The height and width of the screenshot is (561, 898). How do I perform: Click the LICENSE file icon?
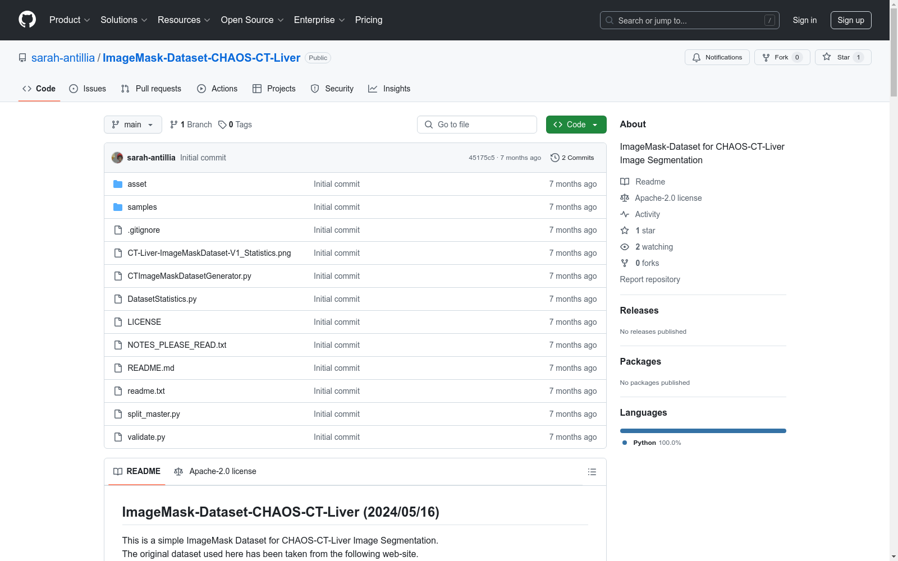(118, 322)
